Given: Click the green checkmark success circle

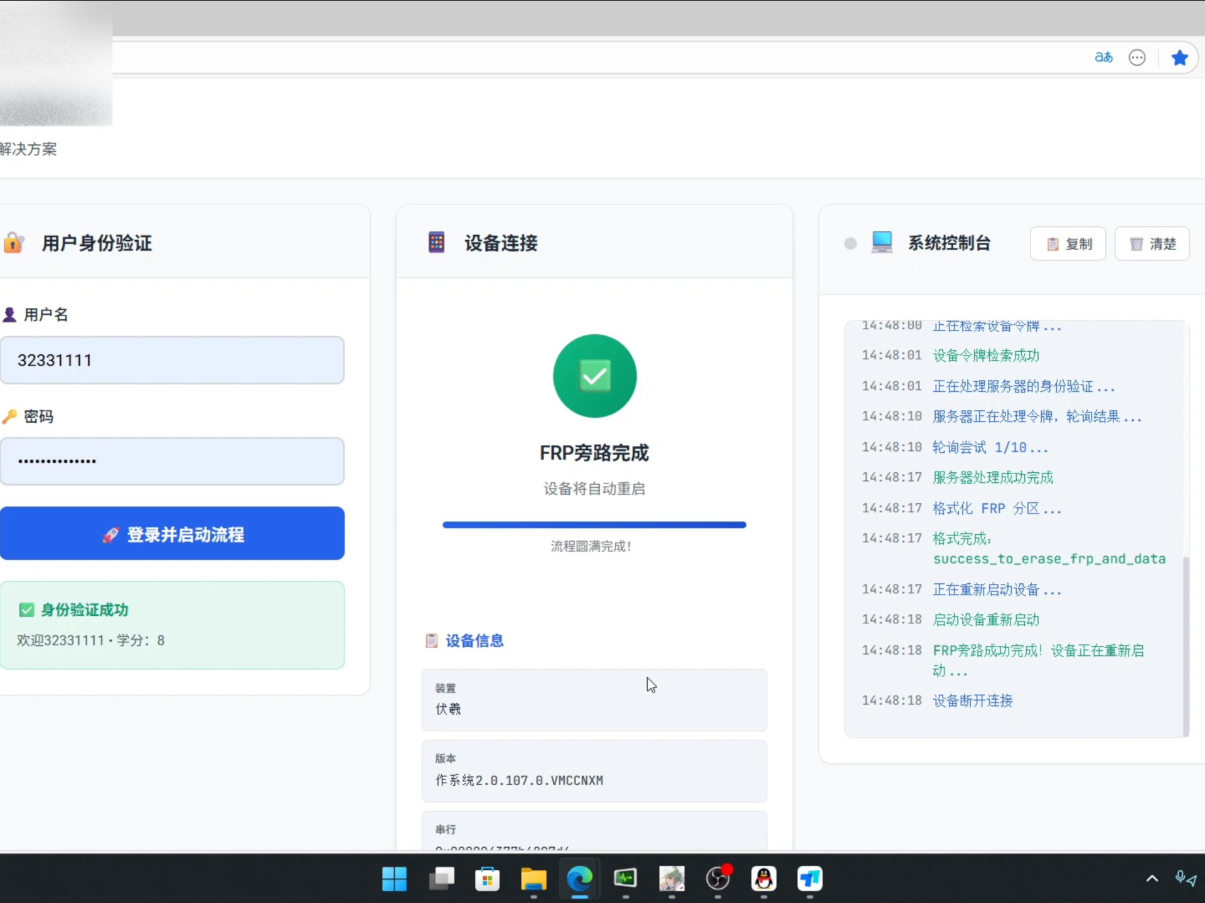Looking at the screenshot, I should 594,376.
